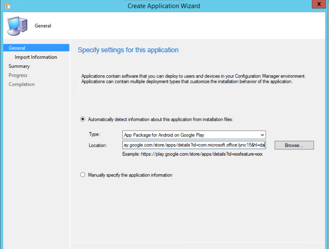
Task: Click the wizard icon in the title bar
Action: (8, 6)
